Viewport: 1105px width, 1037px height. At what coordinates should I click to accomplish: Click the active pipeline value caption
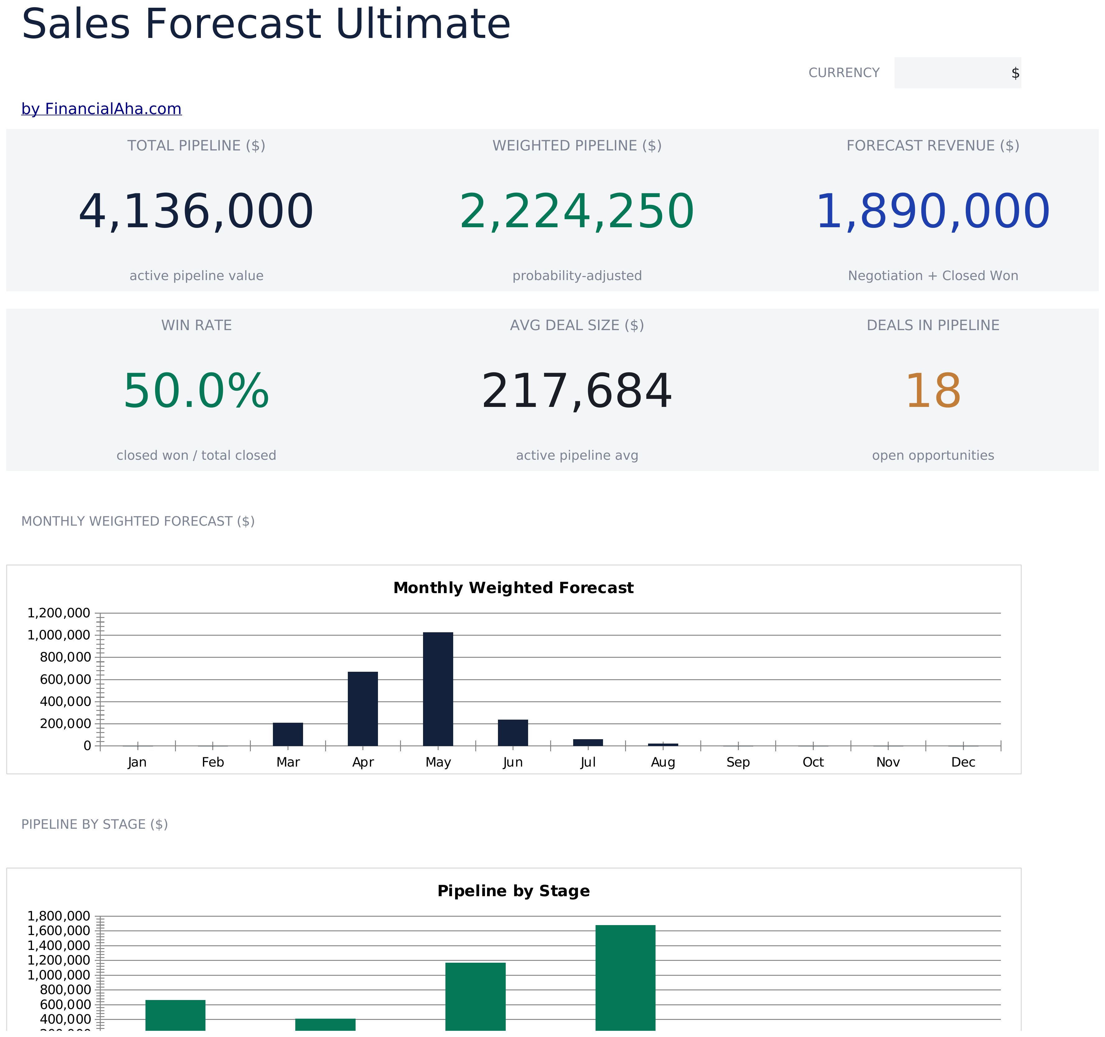[196, 276]
